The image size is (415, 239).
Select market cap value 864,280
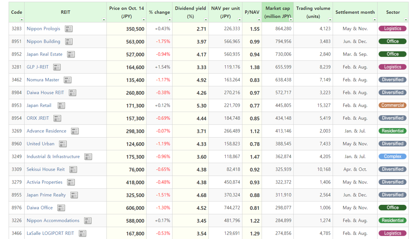pyautogui.click(x=283, y=28)
